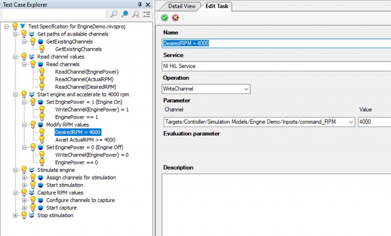
Task: Click lightbulb icon beside Stop stimulation
Action: (24, 215)
